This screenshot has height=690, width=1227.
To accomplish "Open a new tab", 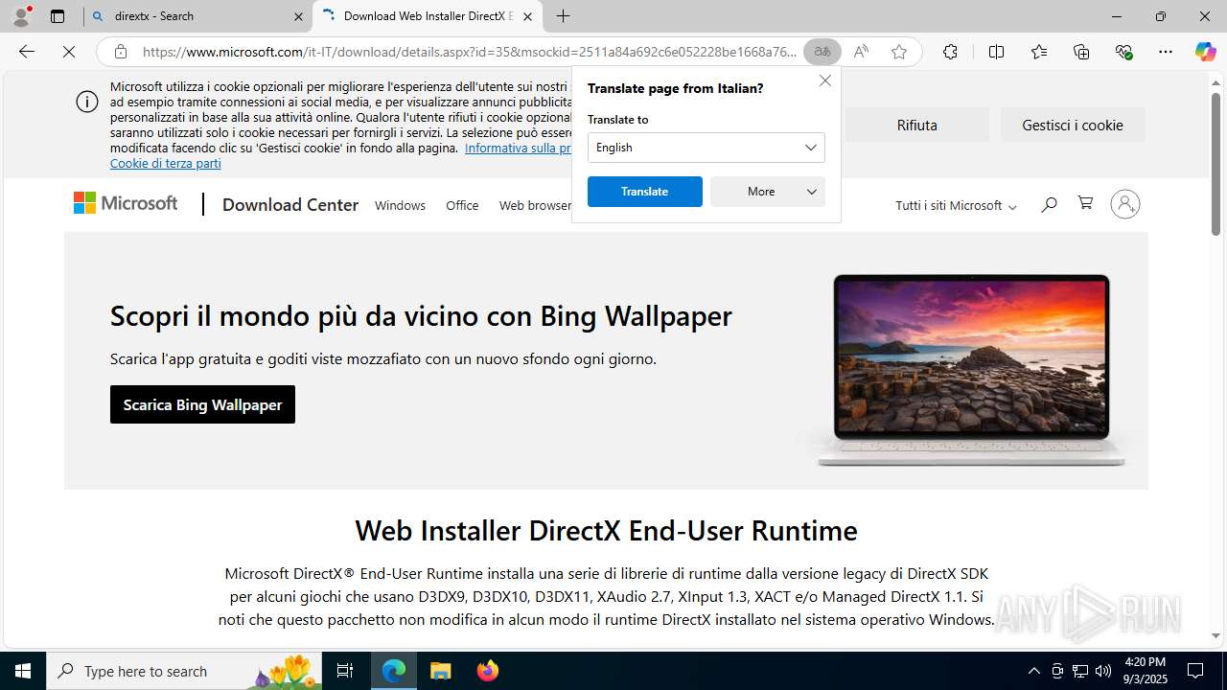I will 564,16.
